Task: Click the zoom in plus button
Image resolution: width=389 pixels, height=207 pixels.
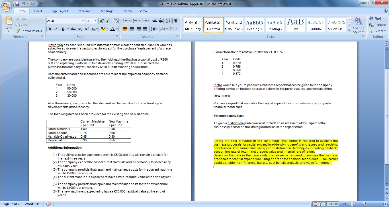Action: (385, 204)
